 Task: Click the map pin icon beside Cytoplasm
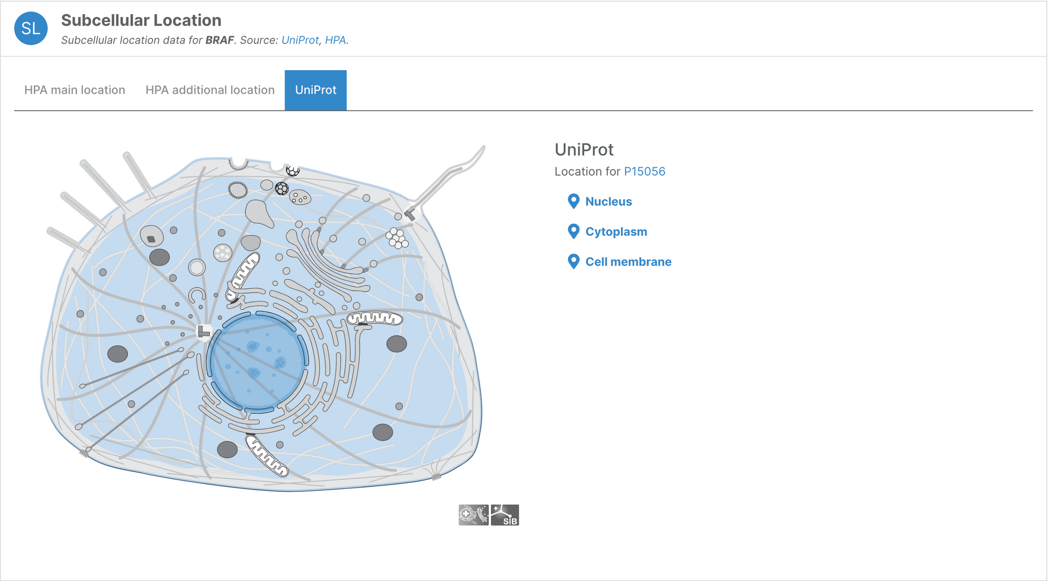573,231
